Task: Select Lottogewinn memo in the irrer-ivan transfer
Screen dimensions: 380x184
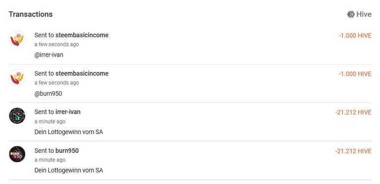Action: [x=69, y=132]
